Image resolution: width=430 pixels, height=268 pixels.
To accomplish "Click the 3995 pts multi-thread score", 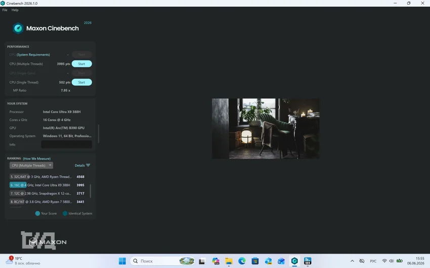I will [64, 64].
